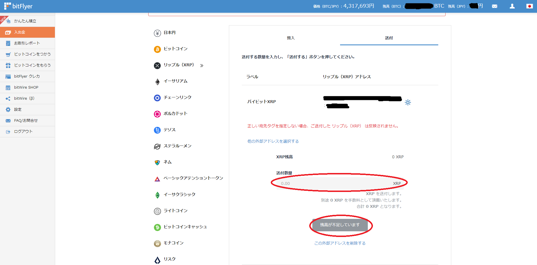537x265 pixels.
Task: Select the Ethereum diamond icon
Action: point(157,82)
